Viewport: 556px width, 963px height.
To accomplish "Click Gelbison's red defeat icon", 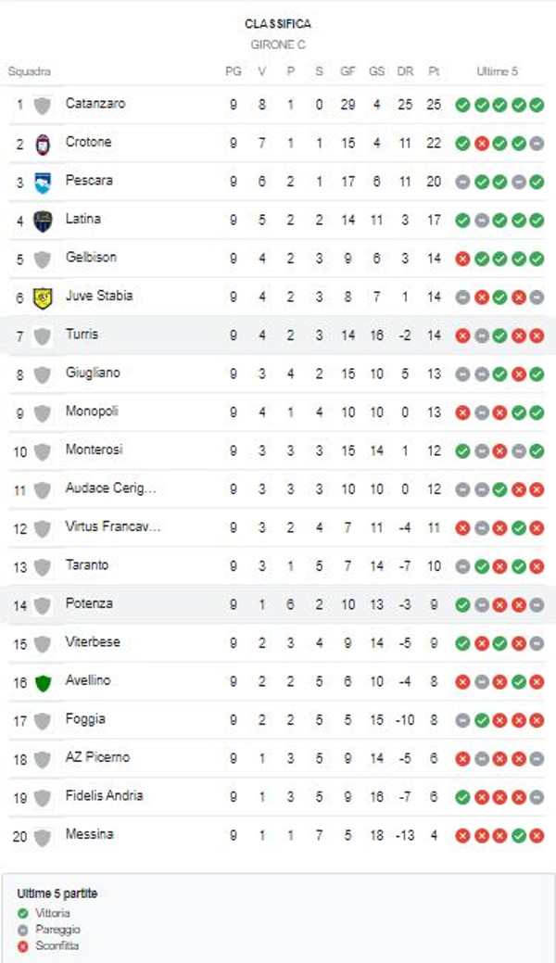I will click(x=461, y=259).
